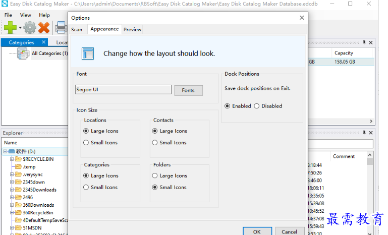The image size is (388, 235).
Task: Click the Segoe UI font field
Action: 123,90
